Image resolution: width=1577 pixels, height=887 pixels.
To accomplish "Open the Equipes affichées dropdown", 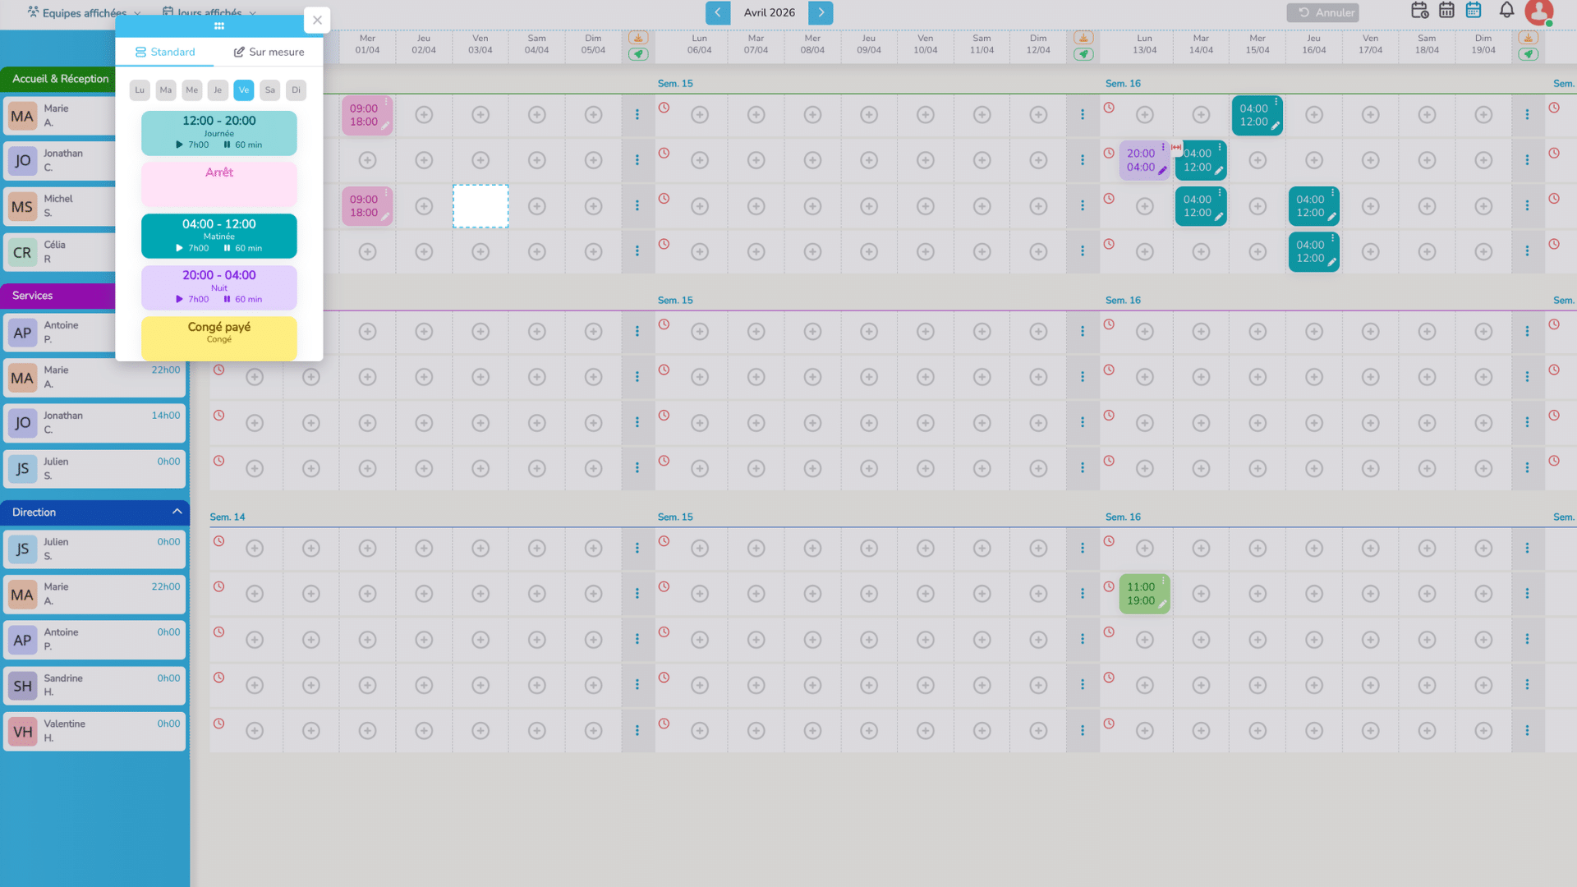I will (x=84, y=12).
